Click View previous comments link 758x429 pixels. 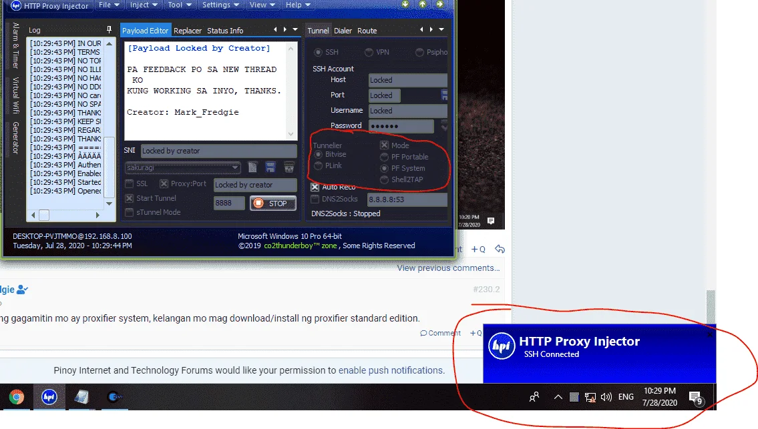coord(448,268)
